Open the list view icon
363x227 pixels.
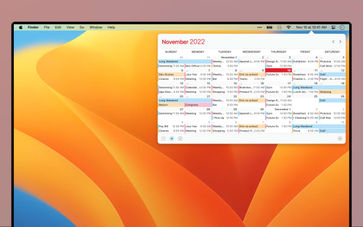(164, 139)
